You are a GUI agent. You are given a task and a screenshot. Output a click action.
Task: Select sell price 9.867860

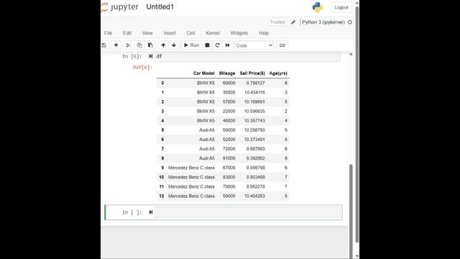point(256,149)
